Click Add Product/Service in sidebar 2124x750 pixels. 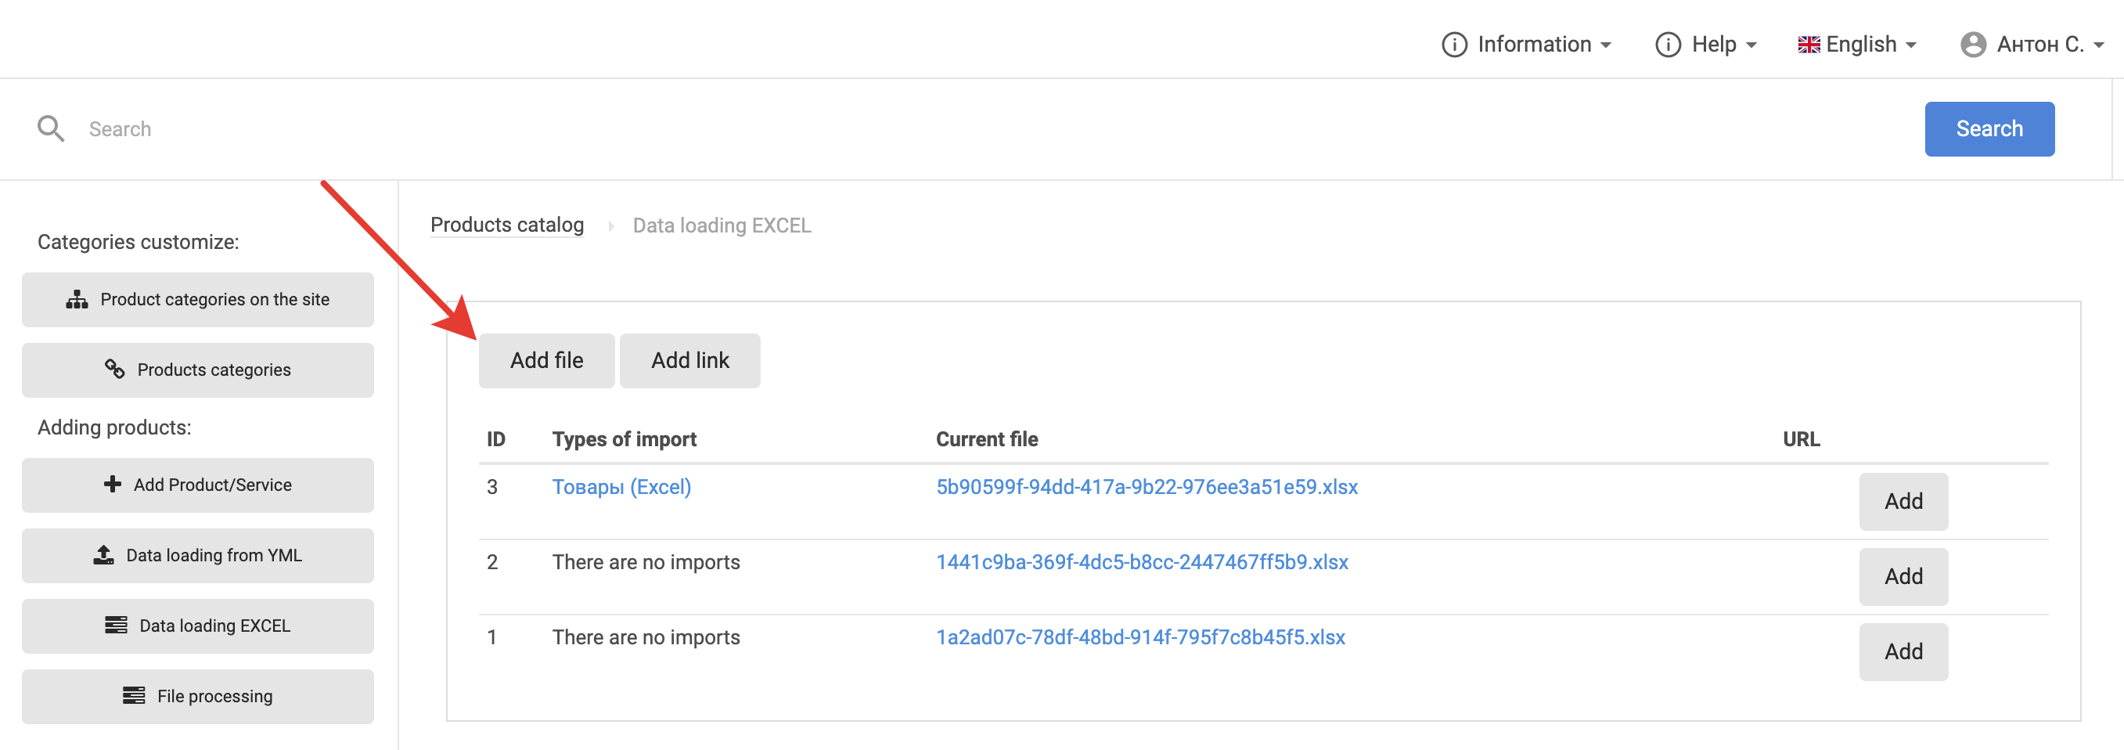tap(198, 485)
